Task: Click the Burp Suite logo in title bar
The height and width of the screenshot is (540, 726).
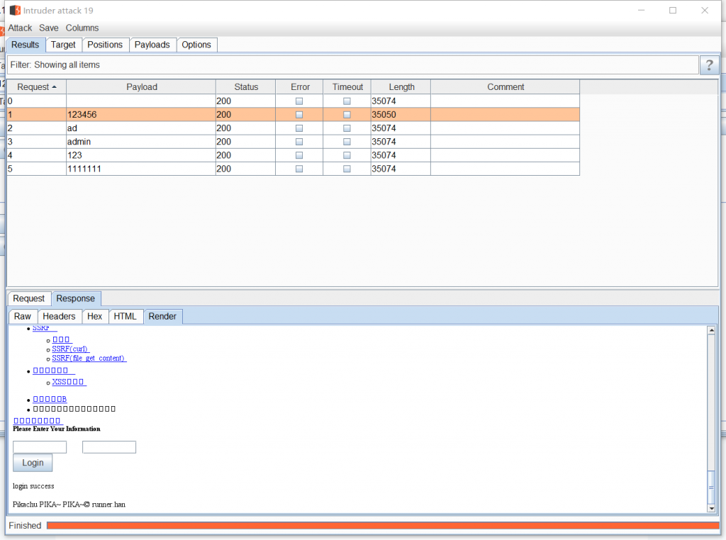Action: point(15,11)
